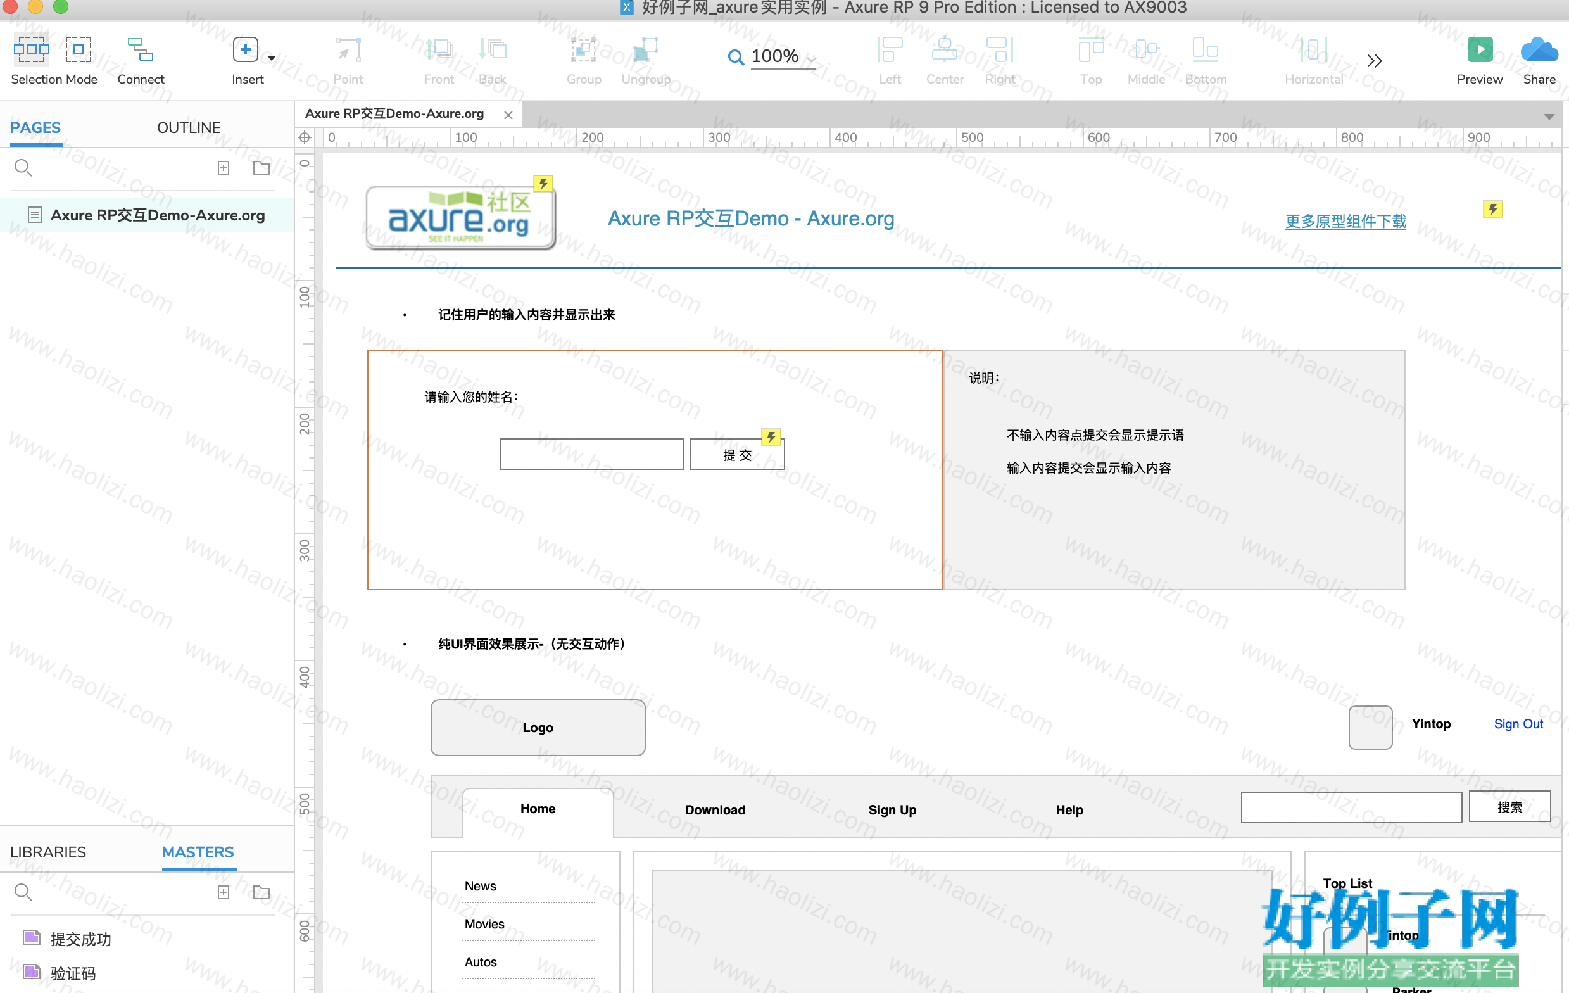The width and height of the screenshot is (1569, 993).
Task: Click the Movies sidebar item
Action: point(484,924)
